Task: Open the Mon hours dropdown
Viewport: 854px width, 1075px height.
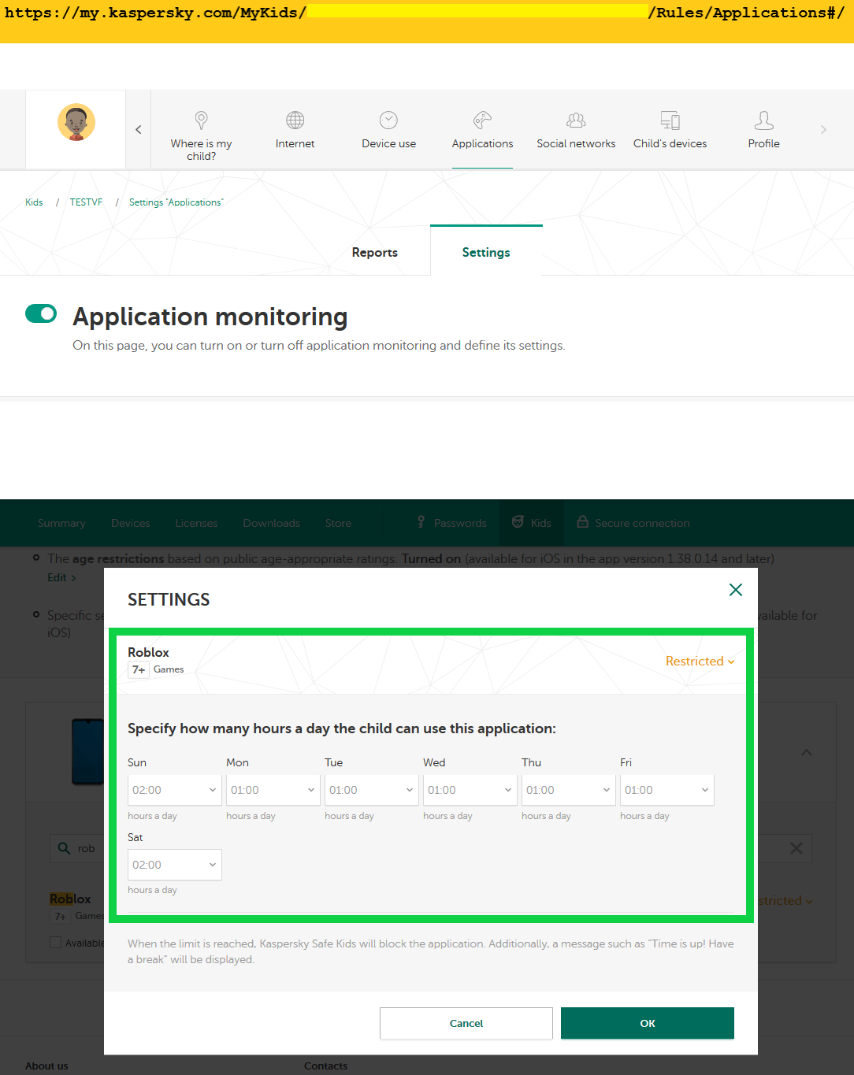Action: coord(273,790)
